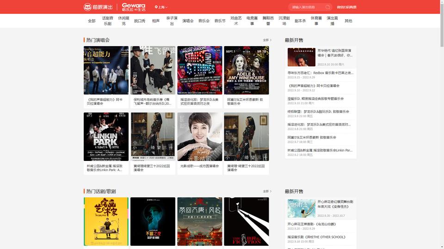Select the 亲子演出 category tab
The height and width of the screenshot is (249, 444).
172,21
